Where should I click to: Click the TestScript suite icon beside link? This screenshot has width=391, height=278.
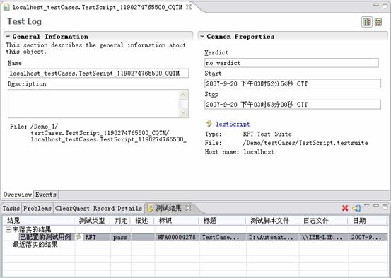[209, 124]
